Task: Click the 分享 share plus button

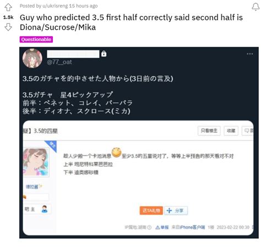Action: 176,210
